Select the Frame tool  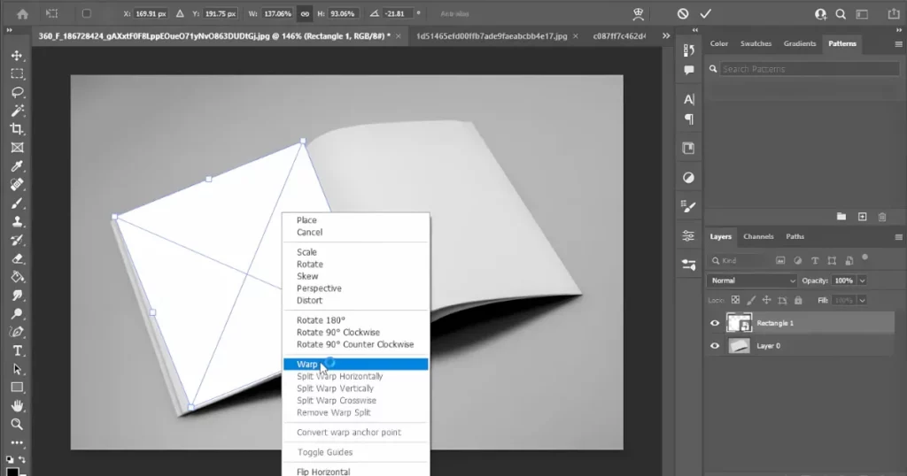[18, 147]
